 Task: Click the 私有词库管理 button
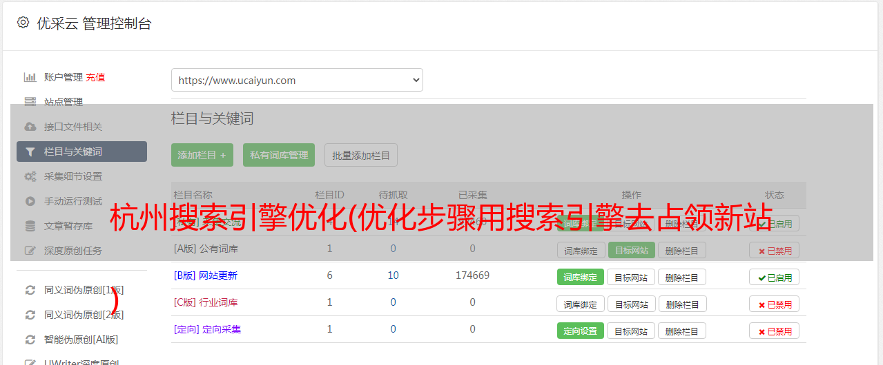point(279,155)
